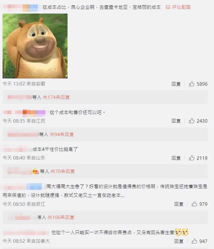The image size is (214, 249).
Task: Expand 共94条回复 replies
Action: click(x=62, y=135)
